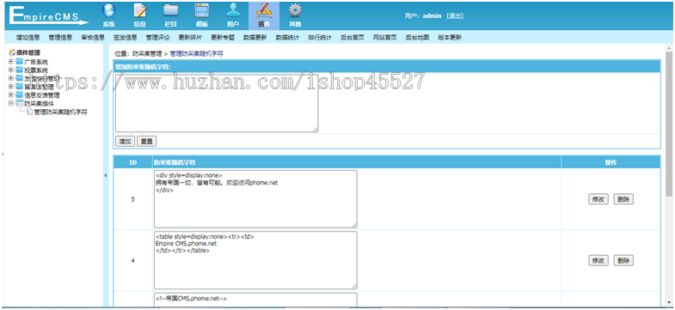The height and width of the screenshot is (310, 675).
Task: Click the page vertical scrollbar thumb
Action: [x=669, y=124]
